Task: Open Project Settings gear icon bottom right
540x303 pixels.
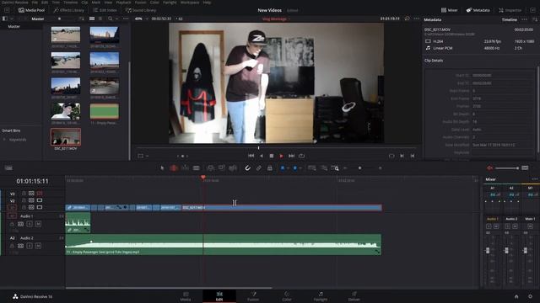Action: coord(531,296)
